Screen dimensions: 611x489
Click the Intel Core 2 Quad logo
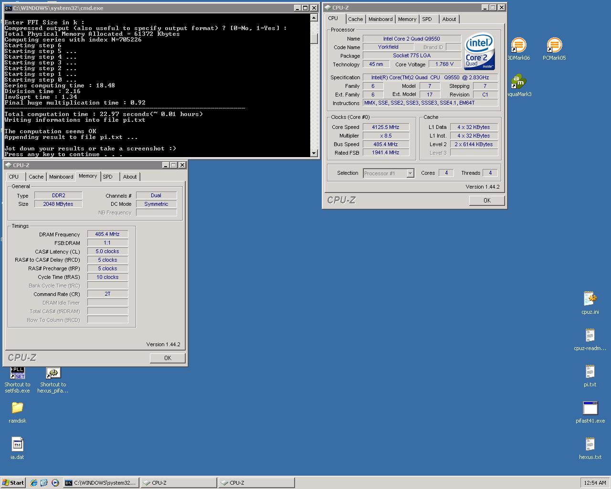click(x=479, y=52)
